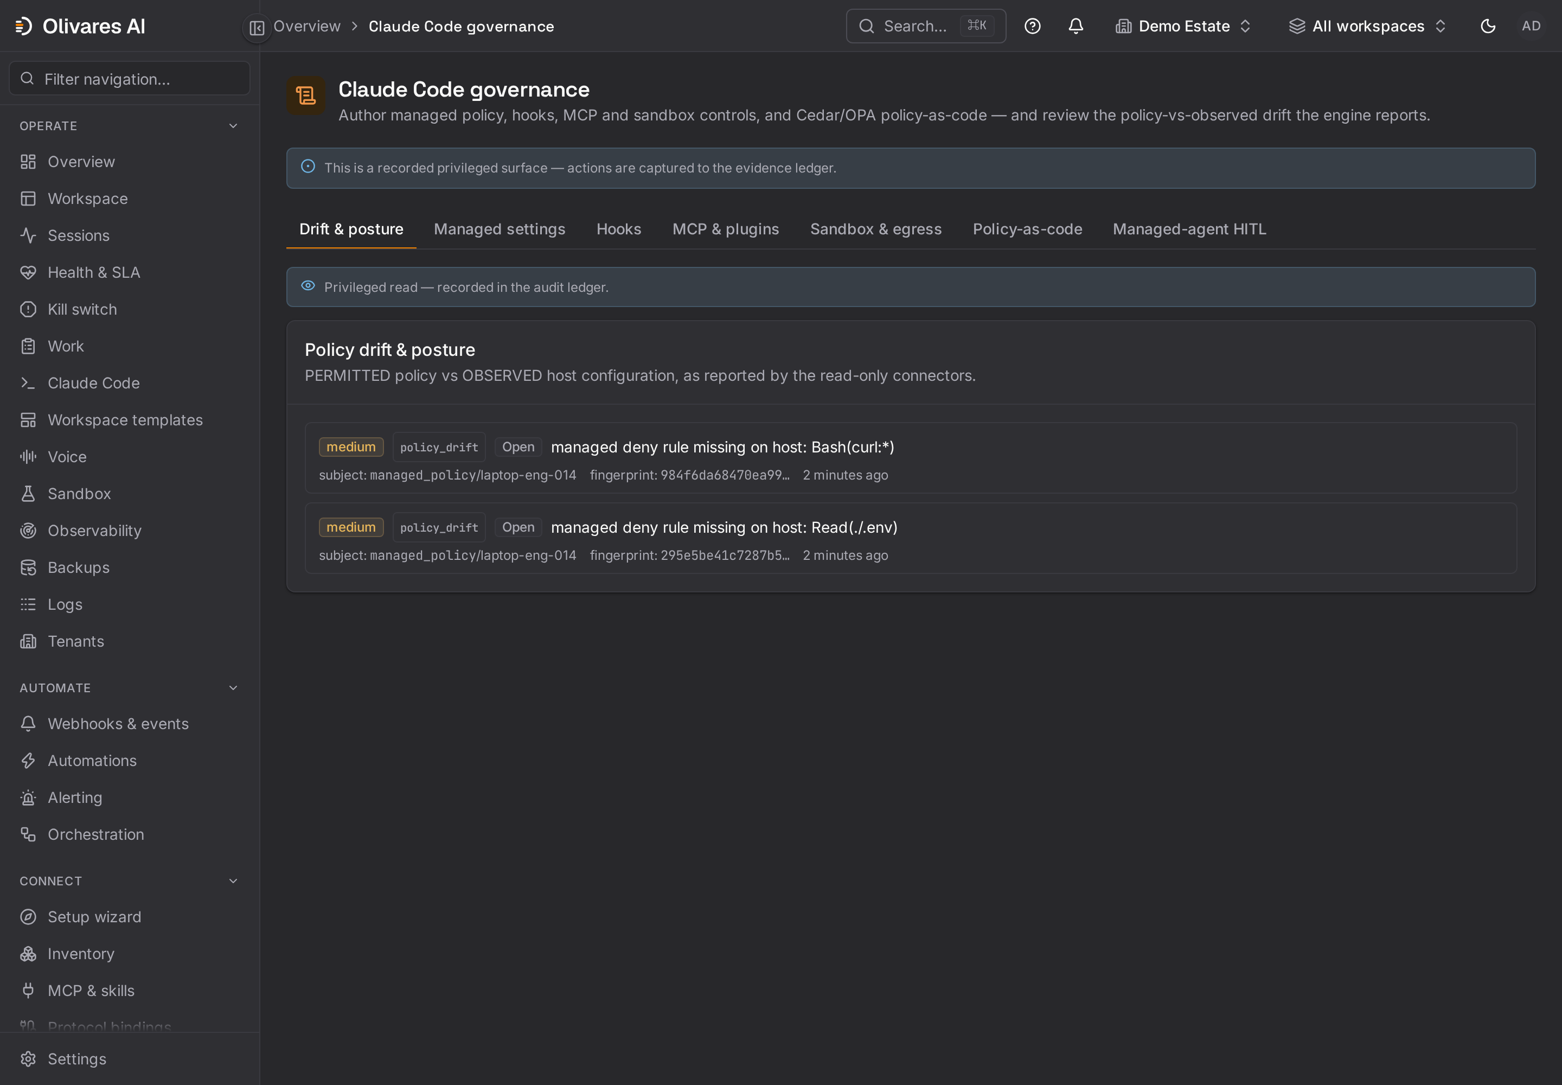Click the policy_drift tag on Bash(curl:*) row

click(438, 446)
